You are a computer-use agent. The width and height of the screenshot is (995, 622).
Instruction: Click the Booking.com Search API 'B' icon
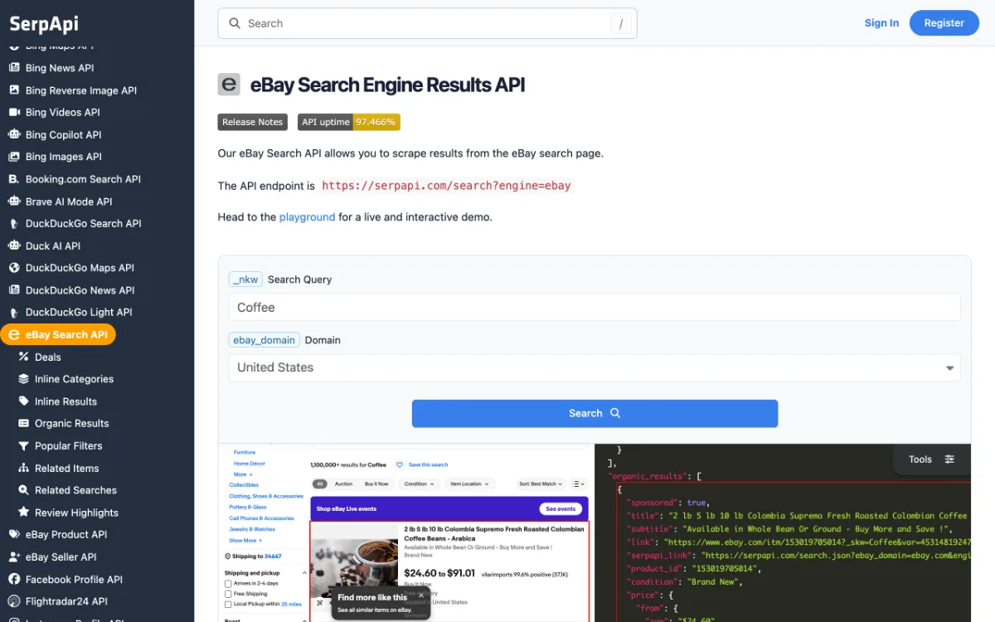pos(14,179)
